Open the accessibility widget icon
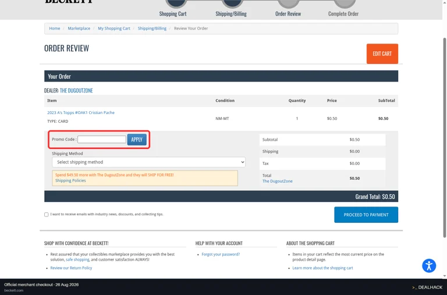The width and height of the screenshot is (447, 295). click(x=429, y=266)
